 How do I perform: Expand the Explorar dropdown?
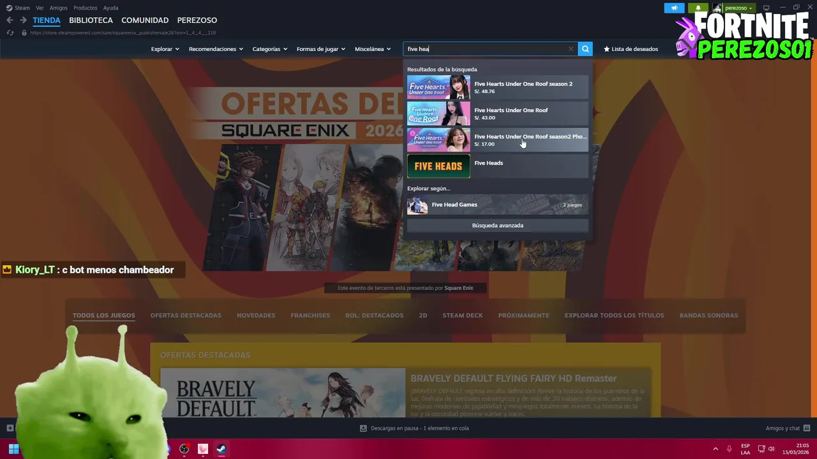tap(165, 49)
